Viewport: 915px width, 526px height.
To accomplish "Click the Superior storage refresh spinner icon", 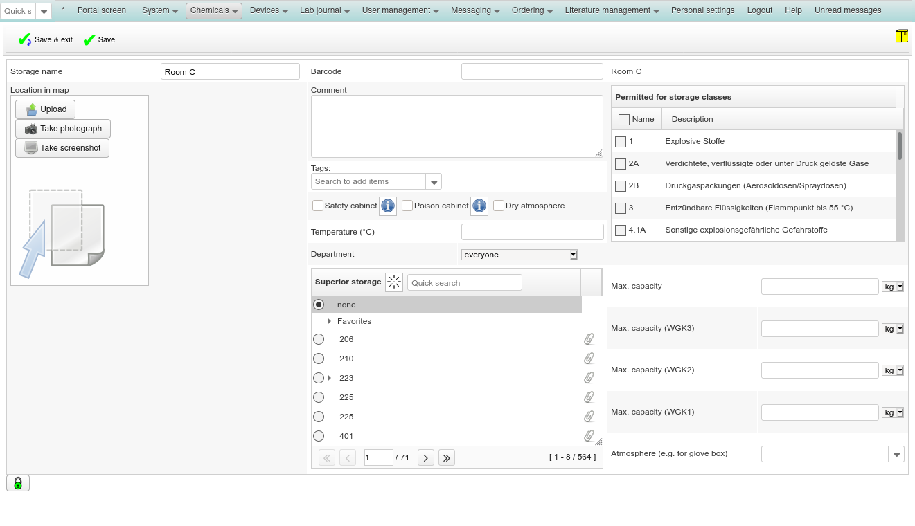I will pyautogui.click(x=394, y=282).
